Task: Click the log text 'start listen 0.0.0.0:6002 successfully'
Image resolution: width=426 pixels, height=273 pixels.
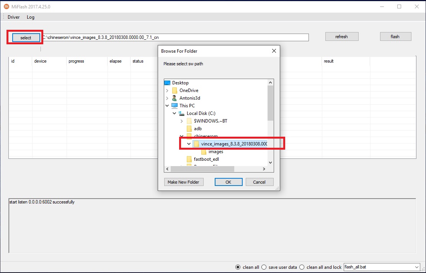Action: click(42, 202)
